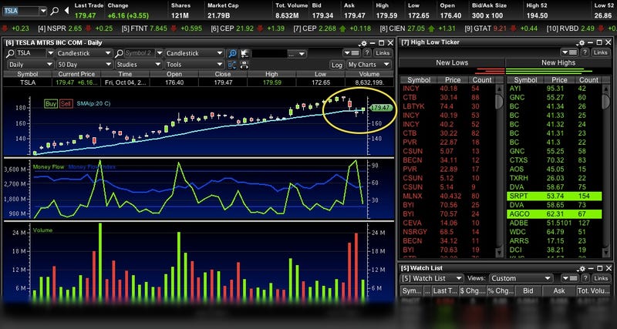Click the 179.47 price label on chart axis
The width and height of the screenshot is (617, 329).
click(x=382, y=107)
